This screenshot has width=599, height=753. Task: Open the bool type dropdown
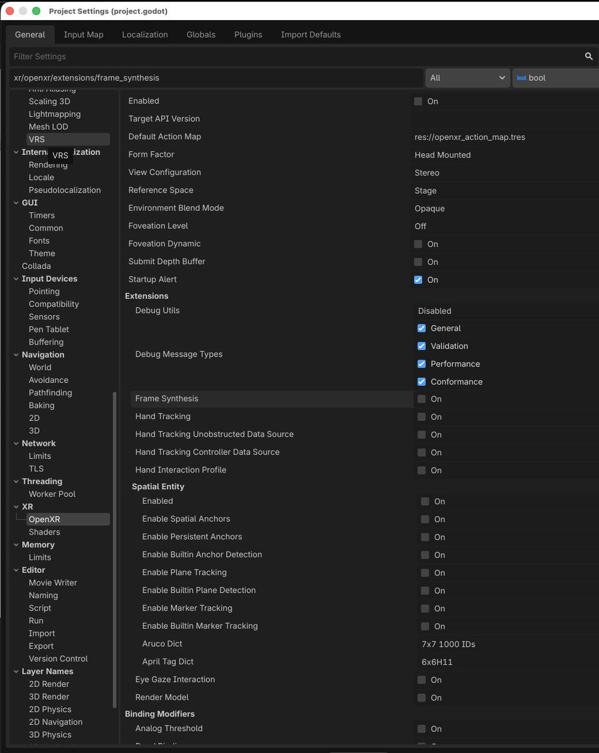pos(556,78)
